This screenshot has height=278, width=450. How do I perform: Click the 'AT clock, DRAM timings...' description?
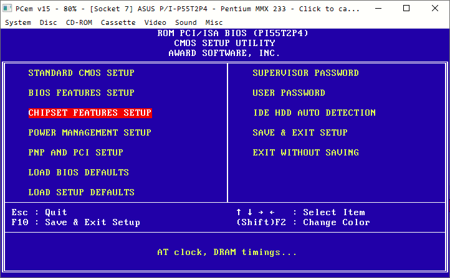(227, 252)
